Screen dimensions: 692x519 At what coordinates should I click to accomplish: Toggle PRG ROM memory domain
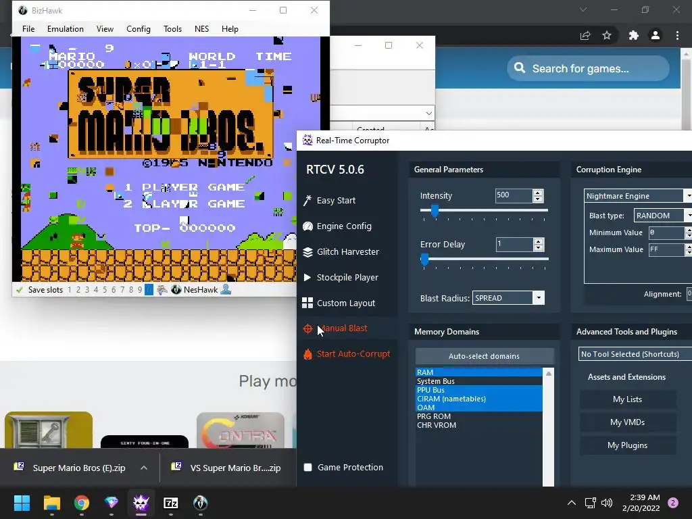tap(479, 416)
